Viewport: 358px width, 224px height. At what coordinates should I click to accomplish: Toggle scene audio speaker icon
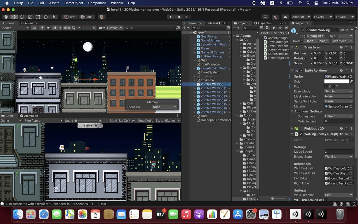click(49, 28)
